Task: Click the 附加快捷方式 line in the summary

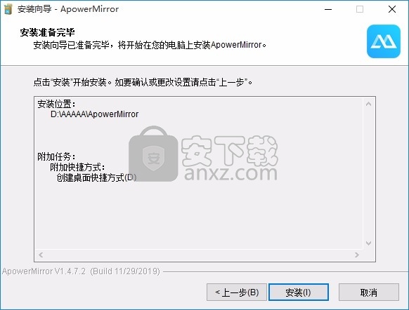Action: pyautogui.click(x=77, y=167)
